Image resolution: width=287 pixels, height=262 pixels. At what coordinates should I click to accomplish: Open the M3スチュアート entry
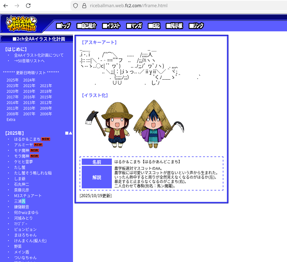tap(28, 196)
